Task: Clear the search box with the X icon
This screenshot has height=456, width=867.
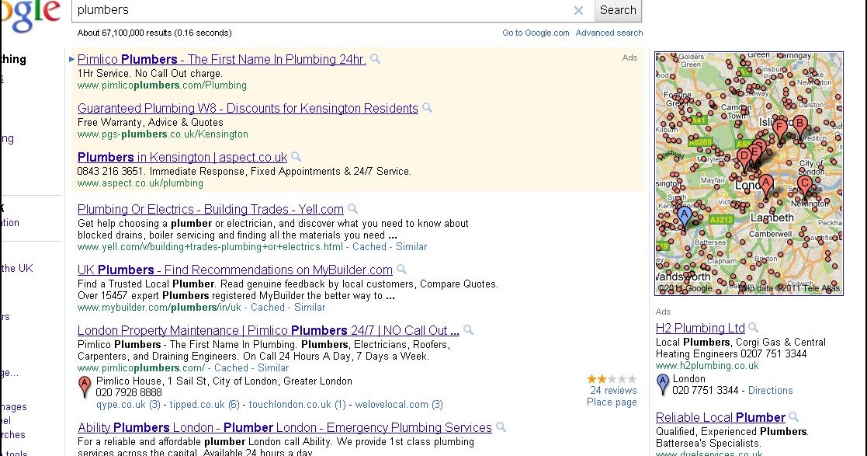Action: [x=578, y=11]
